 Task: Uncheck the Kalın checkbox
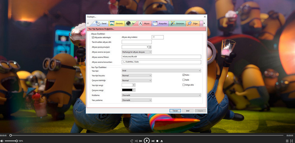[184, 75]
